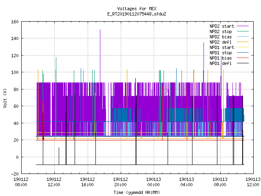Click the red NPD1 bias legend line
This screenshot has width=261, height=196.
243,58
